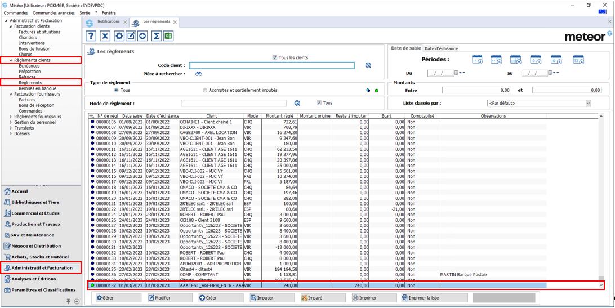Image resolution: width=615 pixels, height=308 pixels.
Task: Open the Analyses et Éditions module
Action: (30, 279)
